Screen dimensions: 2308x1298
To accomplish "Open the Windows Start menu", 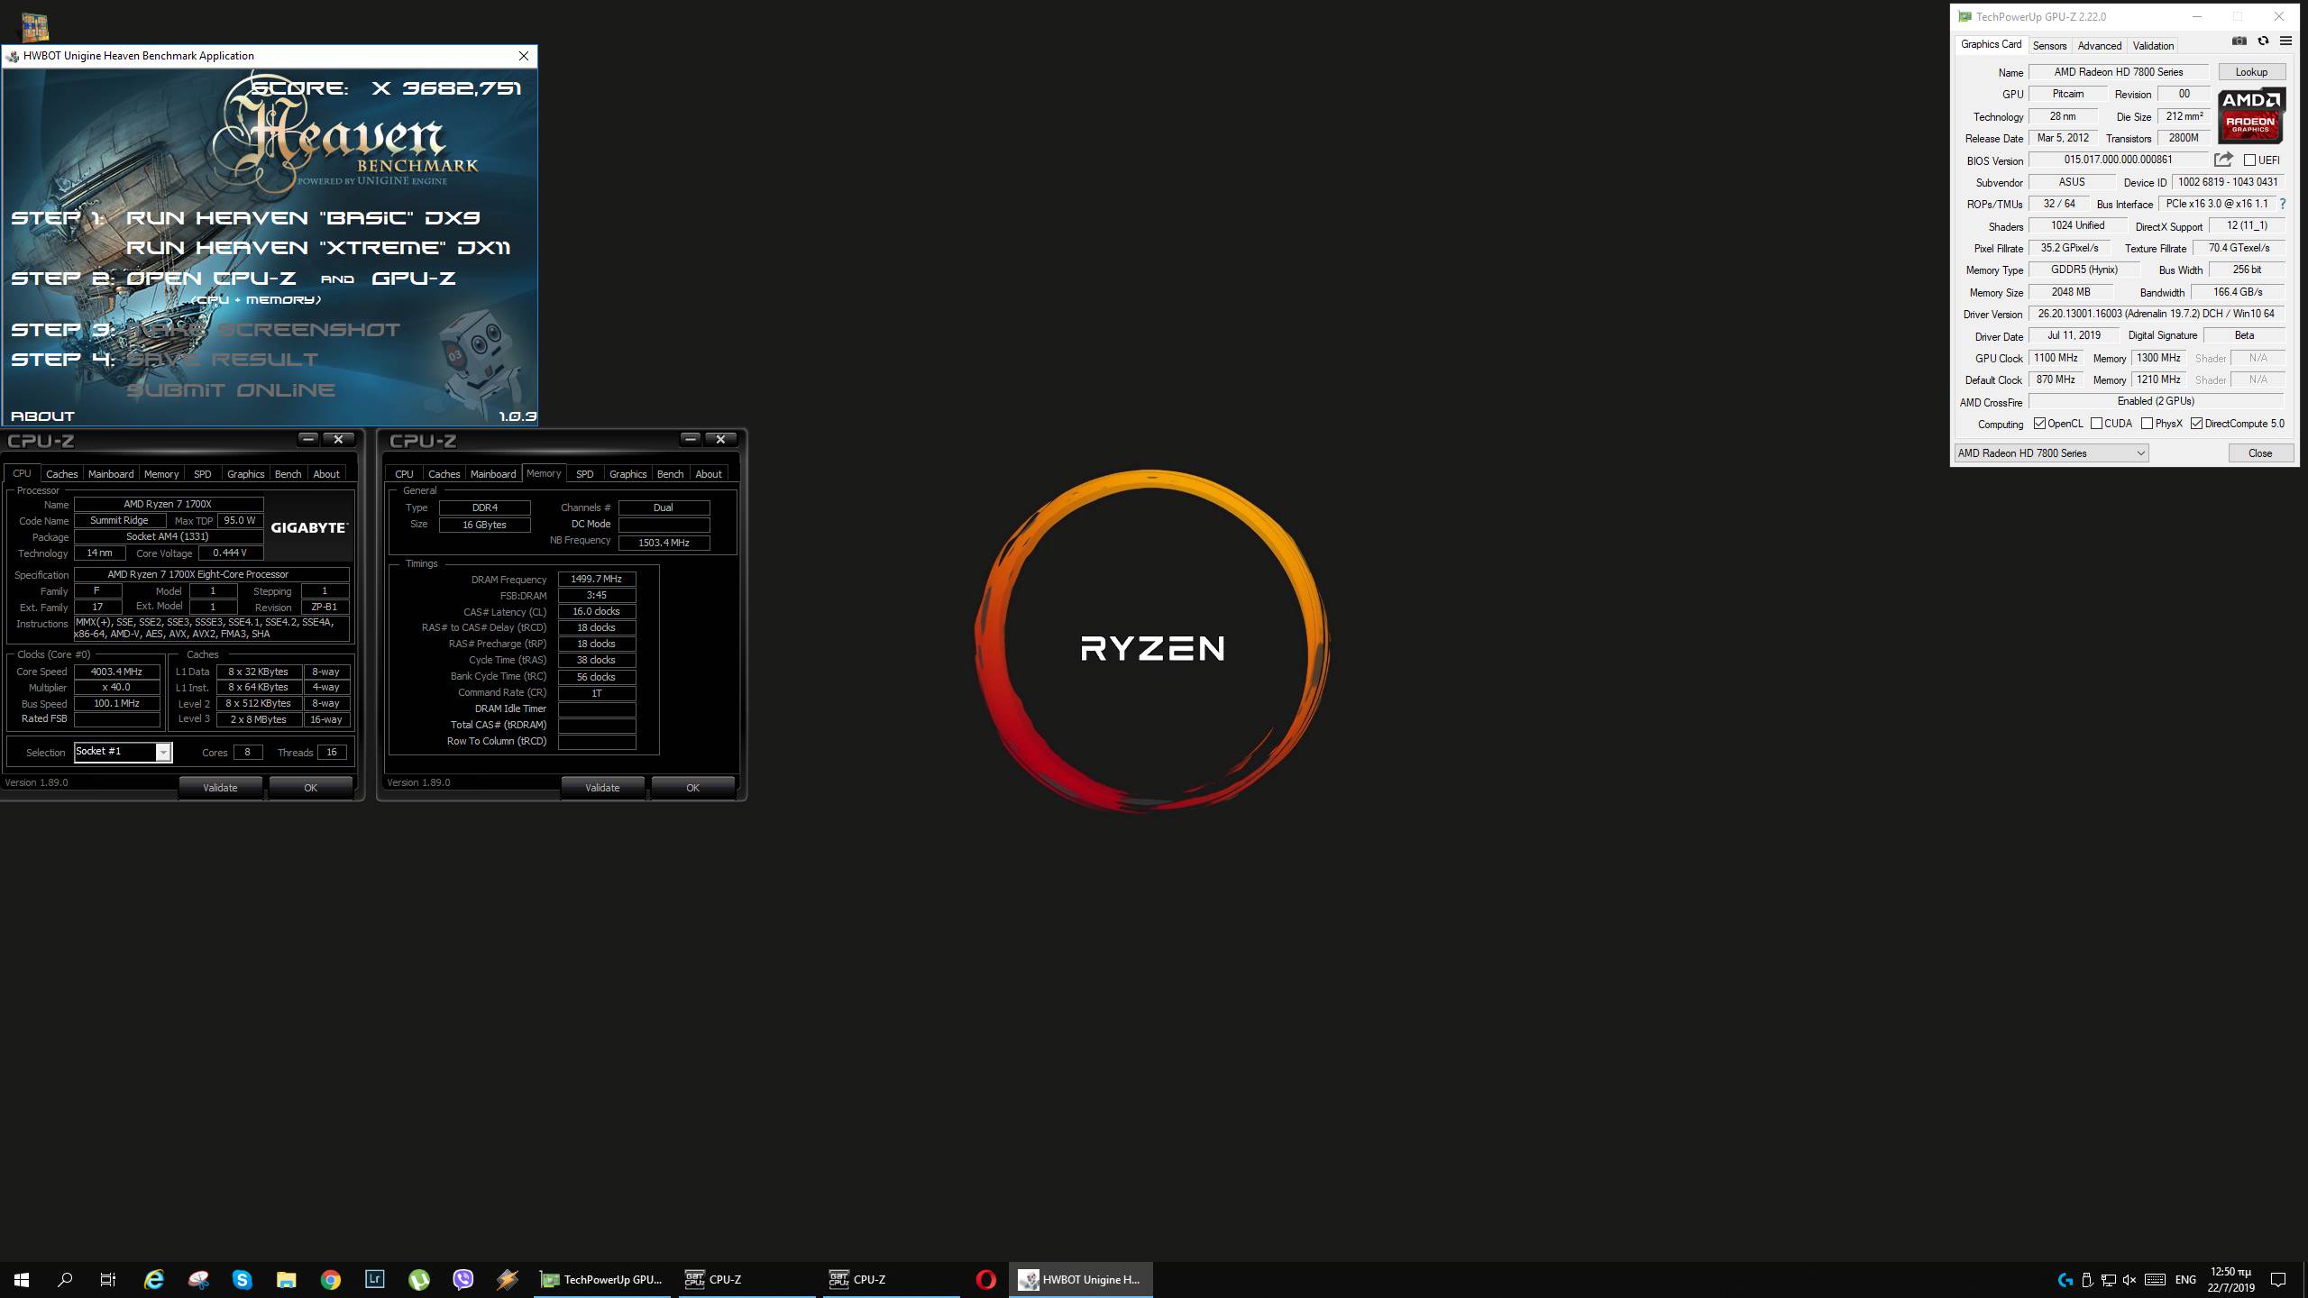I will click(x=22, y=1279).
